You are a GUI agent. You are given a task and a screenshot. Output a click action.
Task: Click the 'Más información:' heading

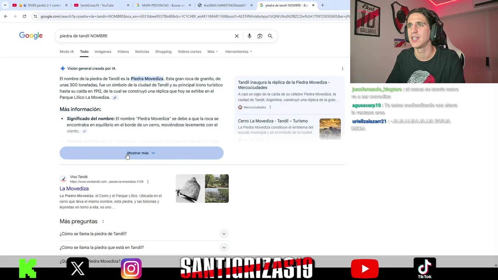pos(80,109)
